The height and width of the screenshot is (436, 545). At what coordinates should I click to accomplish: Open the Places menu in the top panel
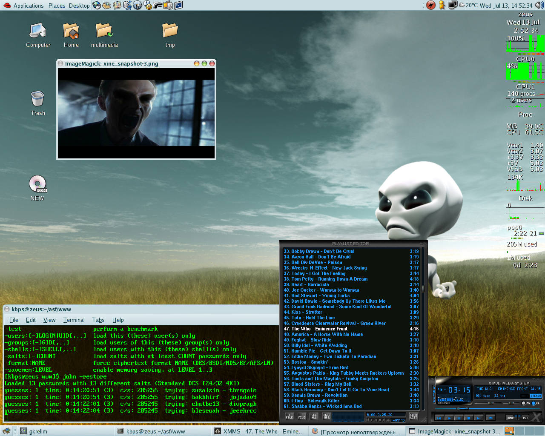pos(57,6)
